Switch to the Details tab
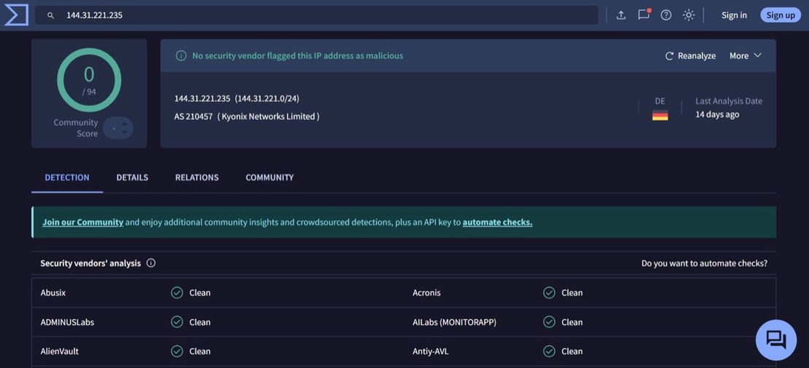The width and height of the screenshot is (809, 368). point(132,177)
